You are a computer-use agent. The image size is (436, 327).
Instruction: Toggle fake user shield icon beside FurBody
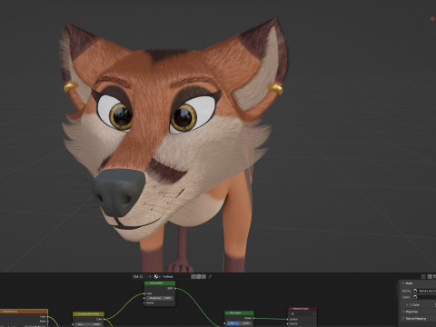click(194, 276)
